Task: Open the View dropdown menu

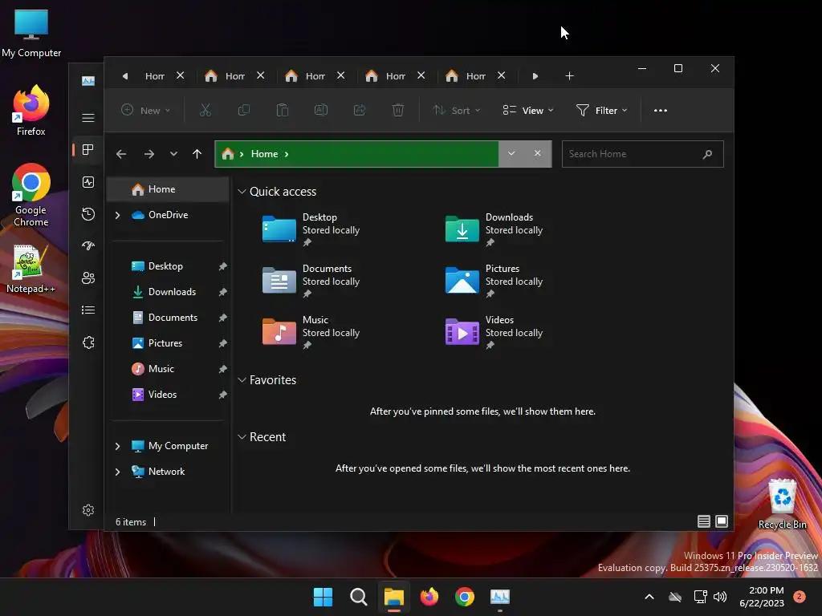Action: 528,110
